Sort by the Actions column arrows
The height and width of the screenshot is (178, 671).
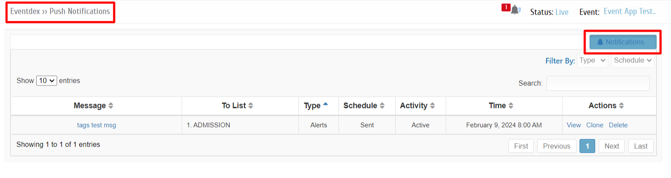(x=621, y=105)
